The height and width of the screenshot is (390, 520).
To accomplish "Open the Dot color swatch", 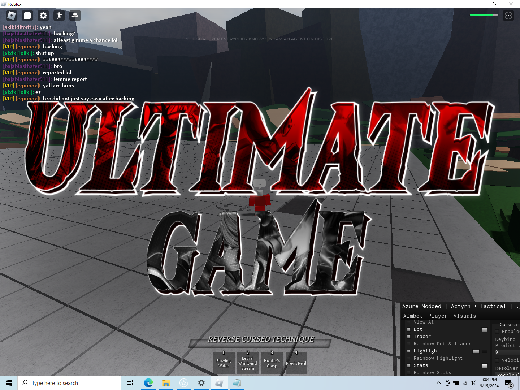I will coord(485,330).
